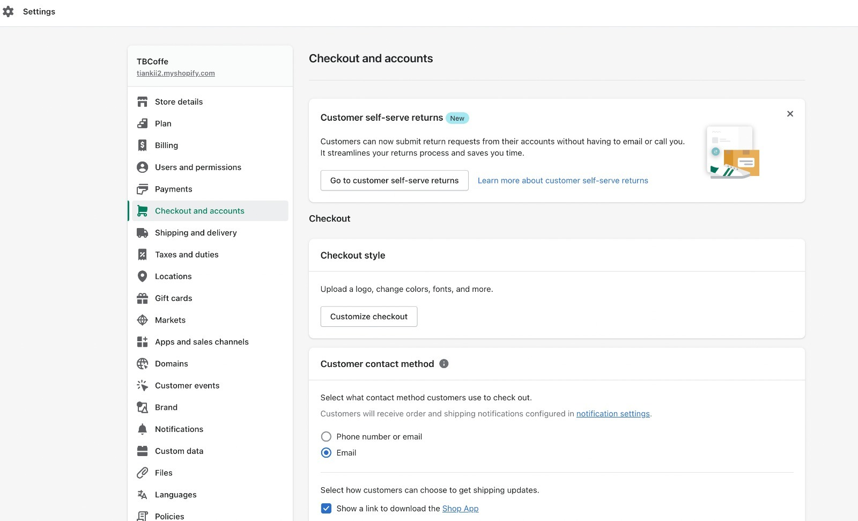Click info icon beside Customer contact method
Viewport: 858px width, 521px height.
coord(444,364)
